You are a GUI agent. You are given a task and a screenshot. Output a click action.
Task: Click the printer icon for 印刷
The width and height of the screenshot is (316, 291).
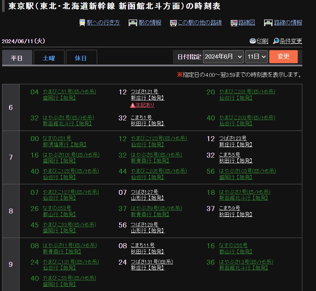[253, 41]
